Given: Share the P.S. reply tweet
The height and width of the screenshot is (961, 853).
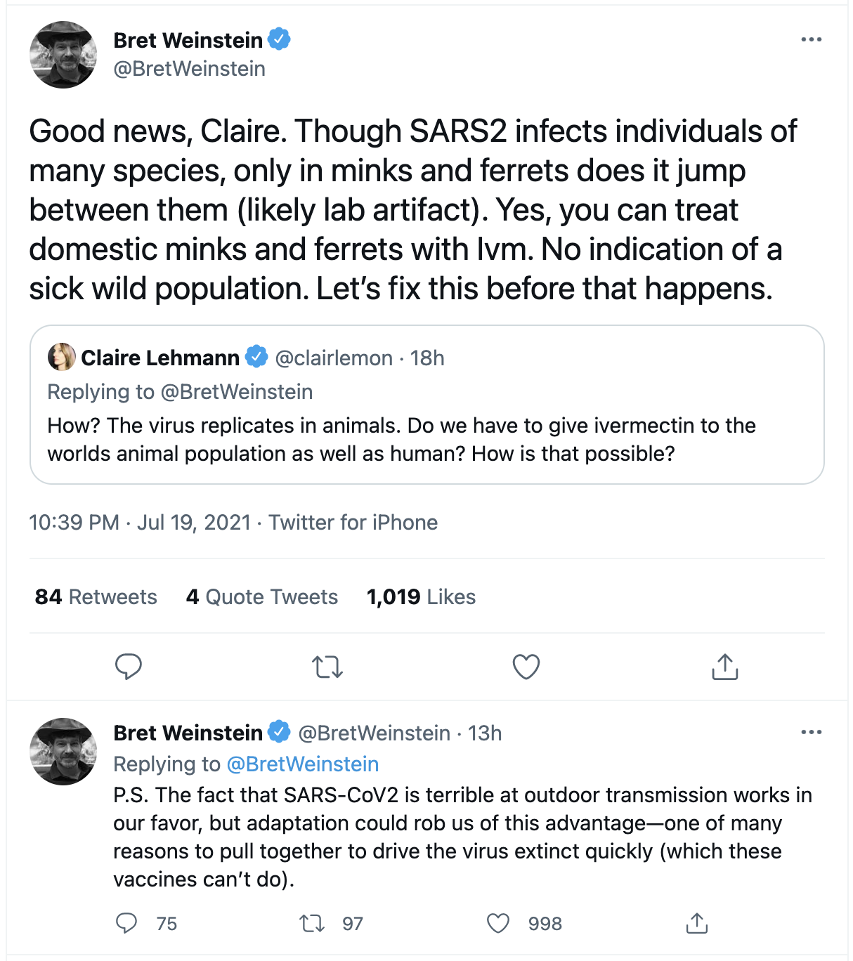Looking at the screenshot, I should 696,923.
